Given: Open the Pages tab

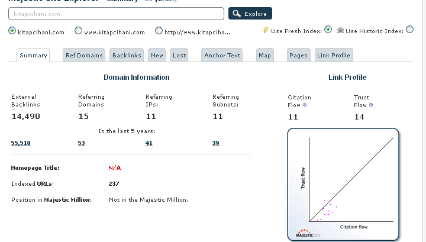Looking at the screenshot, I should pos(298,55).
